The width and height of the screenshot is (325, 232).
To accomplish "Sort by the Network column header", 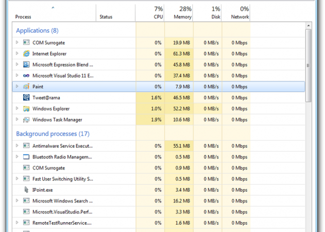I will pyautogui.click(x=240, y=13).
